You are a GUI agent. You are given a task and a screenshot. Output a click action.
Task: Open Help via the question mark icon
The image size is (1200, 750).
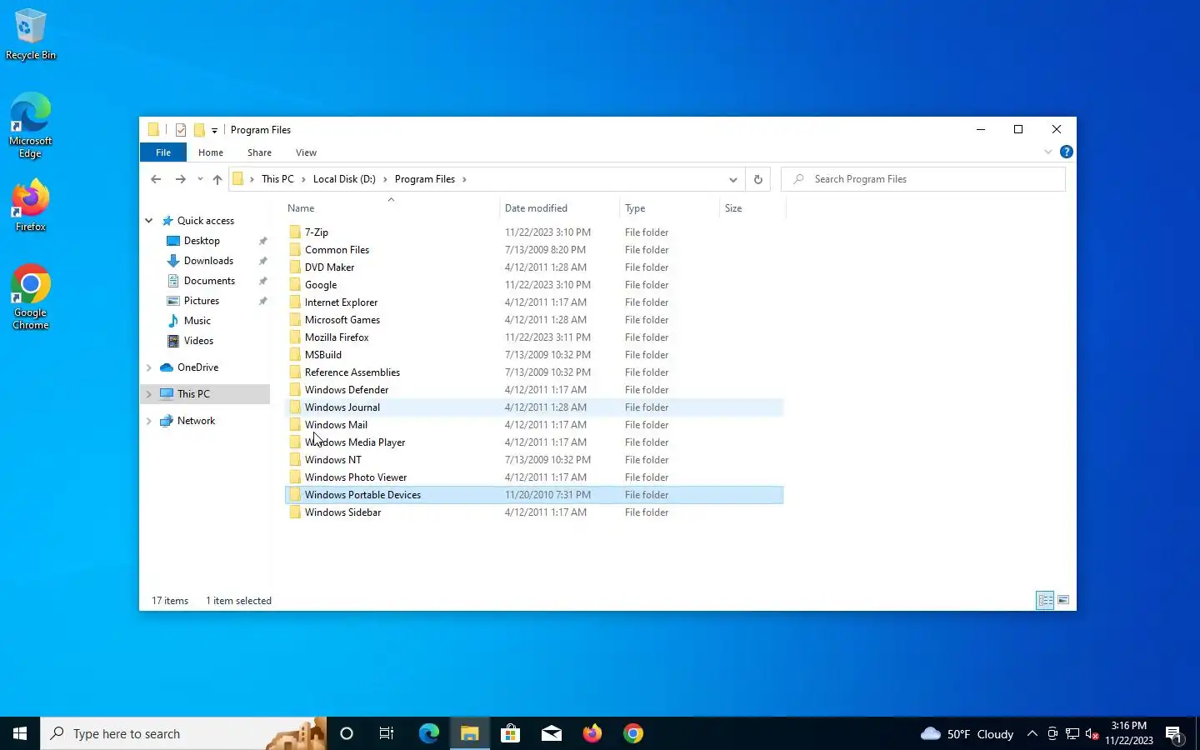[x=1066, y=152]
